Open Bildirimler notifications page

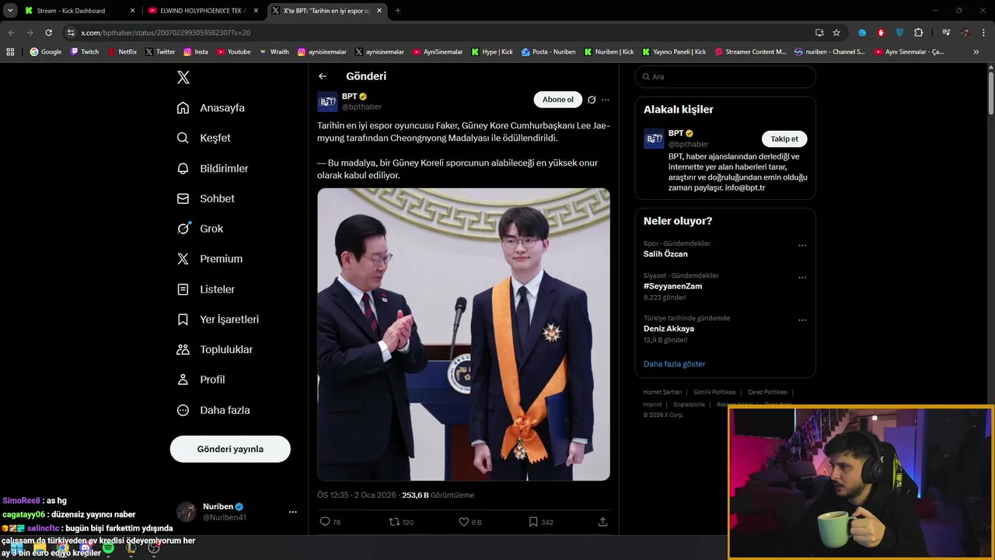[x=212, y=168]
